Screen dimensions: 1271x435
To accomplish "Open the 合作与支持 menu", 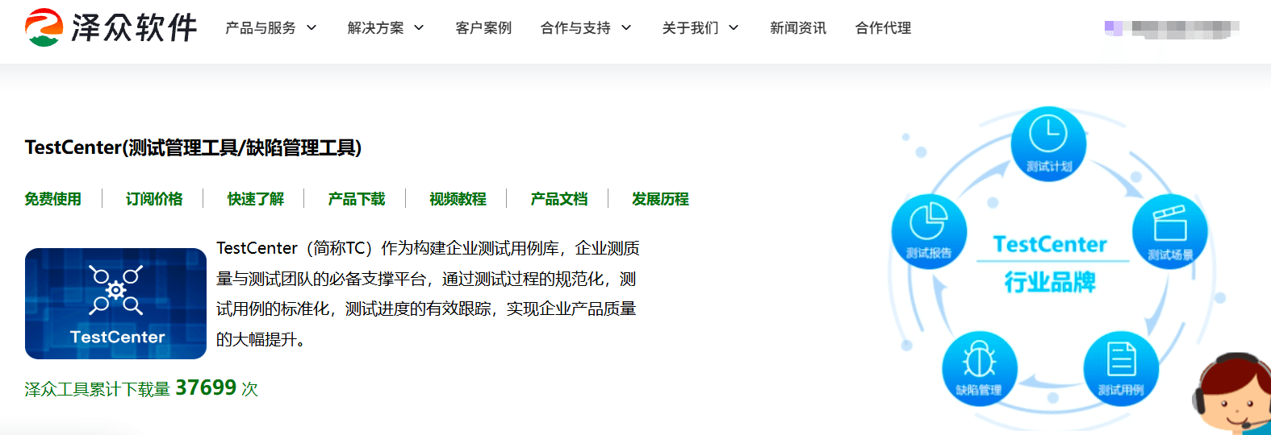I will [575, 28].
